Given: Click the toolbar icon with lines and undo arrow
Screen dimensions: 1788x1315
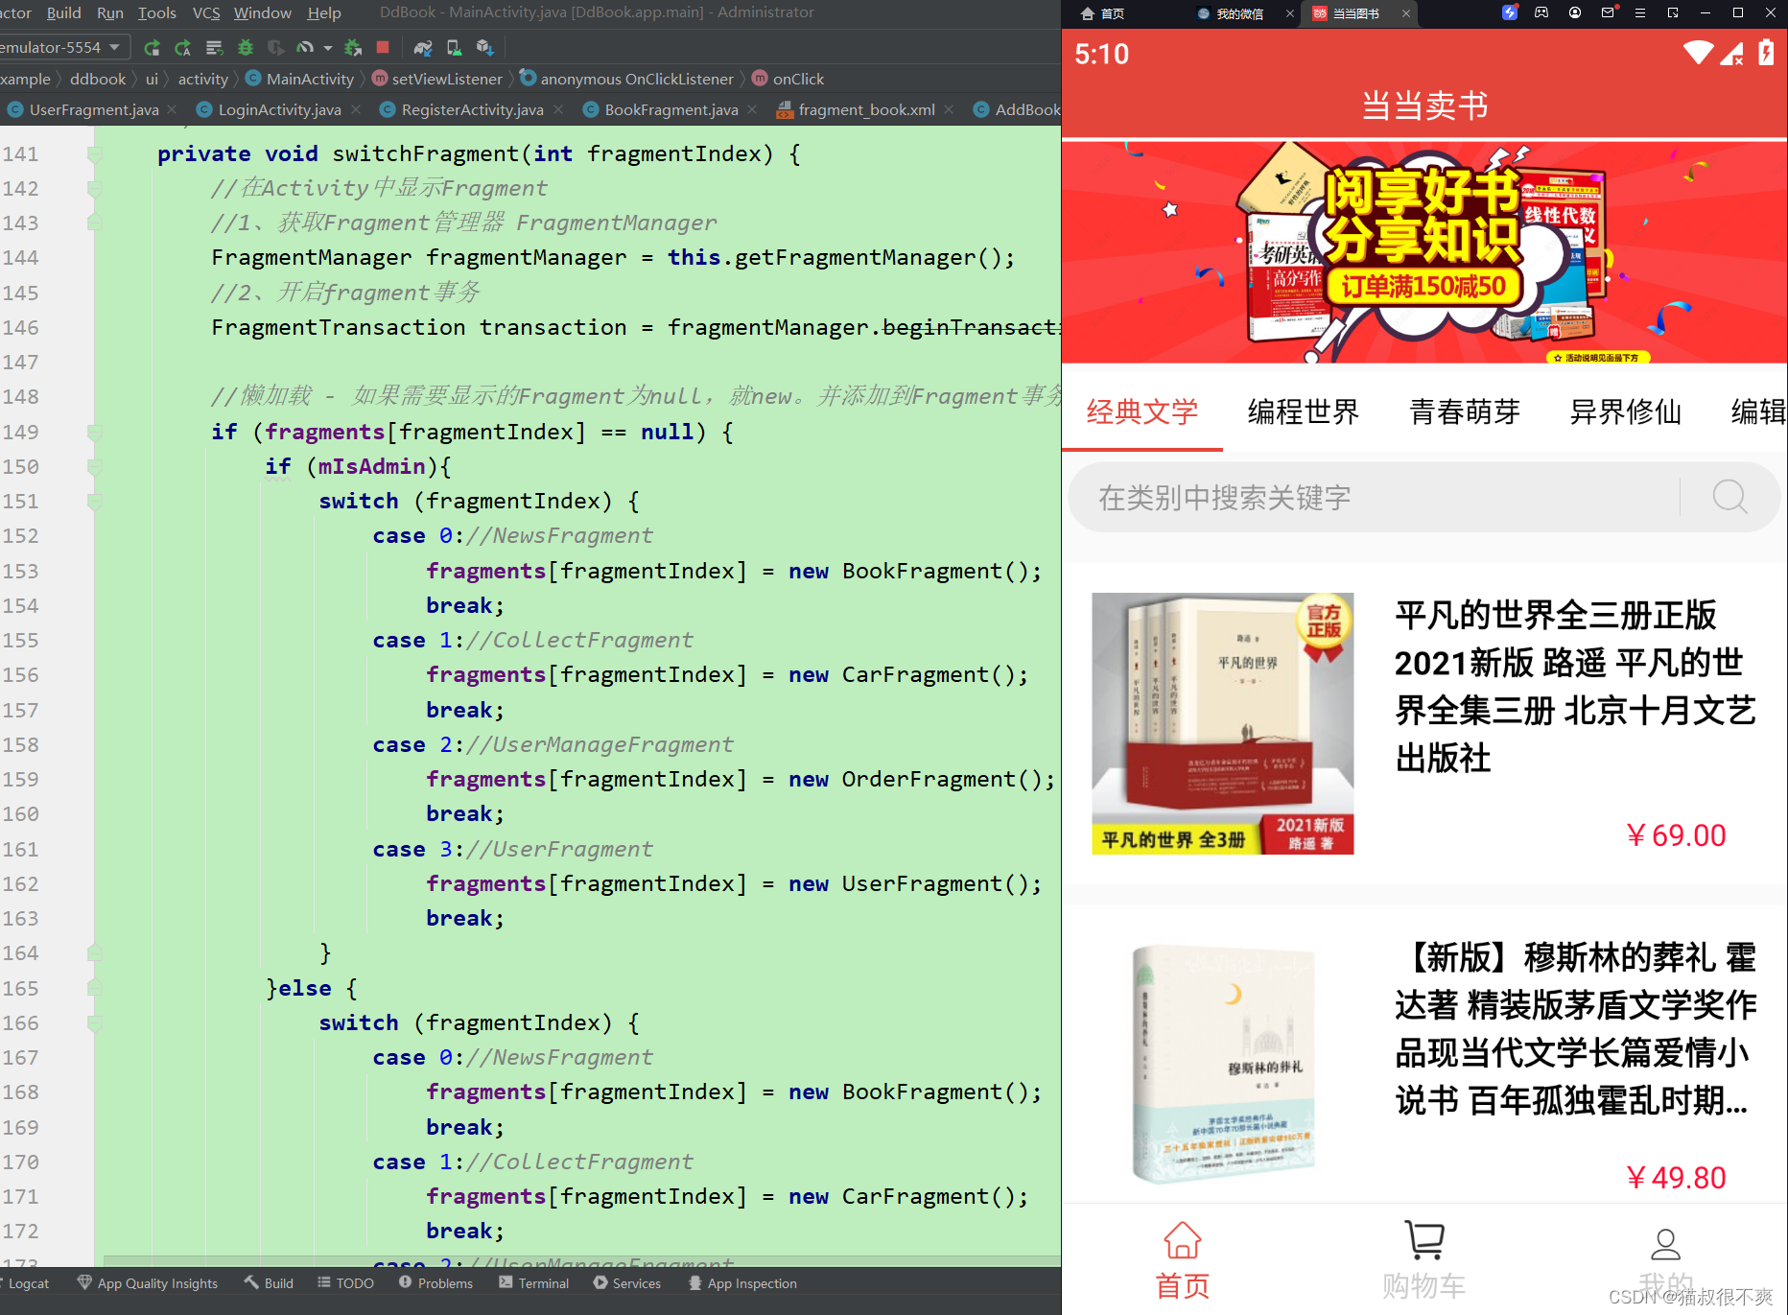Looking at the screenshot, I should click(x=214, y=47).
